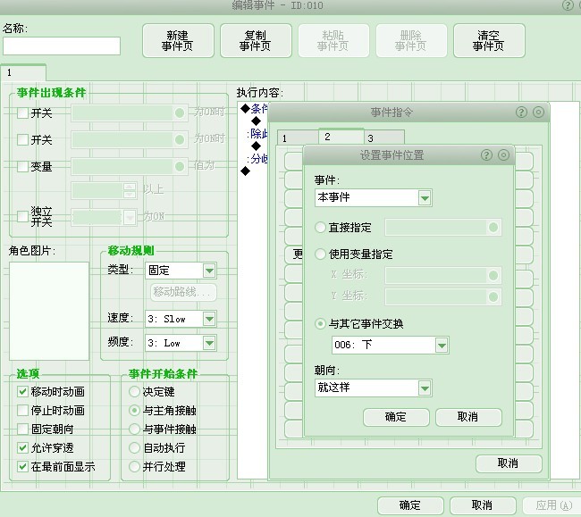The image size is (581, 517).
Task: Switch to tab 2 in 事件指令
Action: point(341,137)
